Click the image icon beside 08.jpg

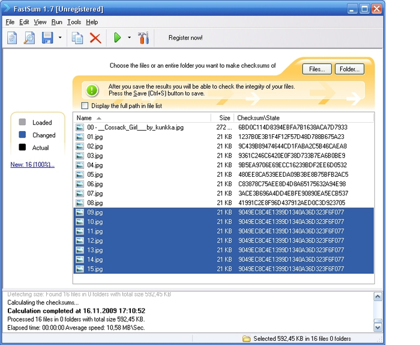[80, 202]
